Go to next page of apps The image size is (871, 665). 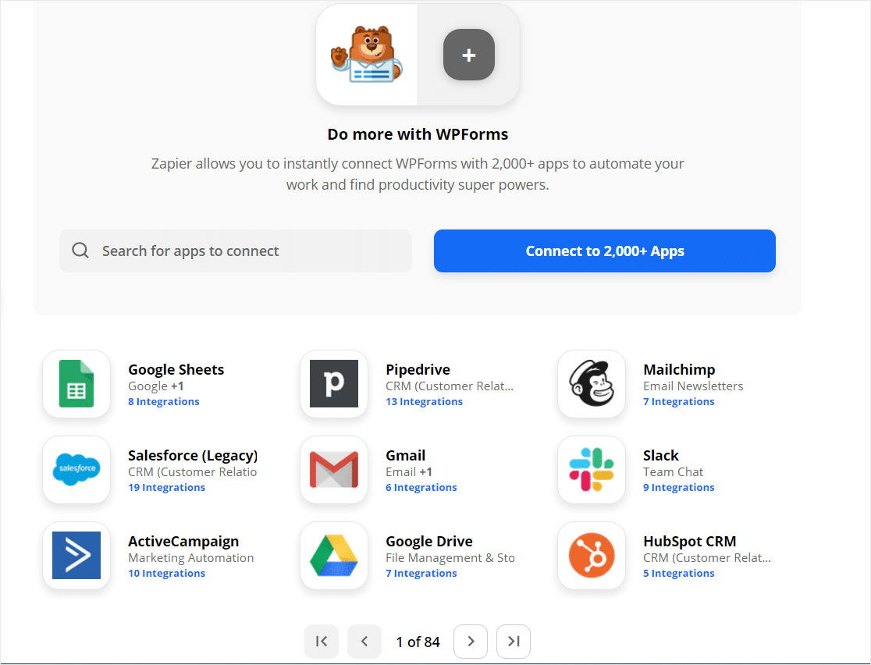pos(471,641)
